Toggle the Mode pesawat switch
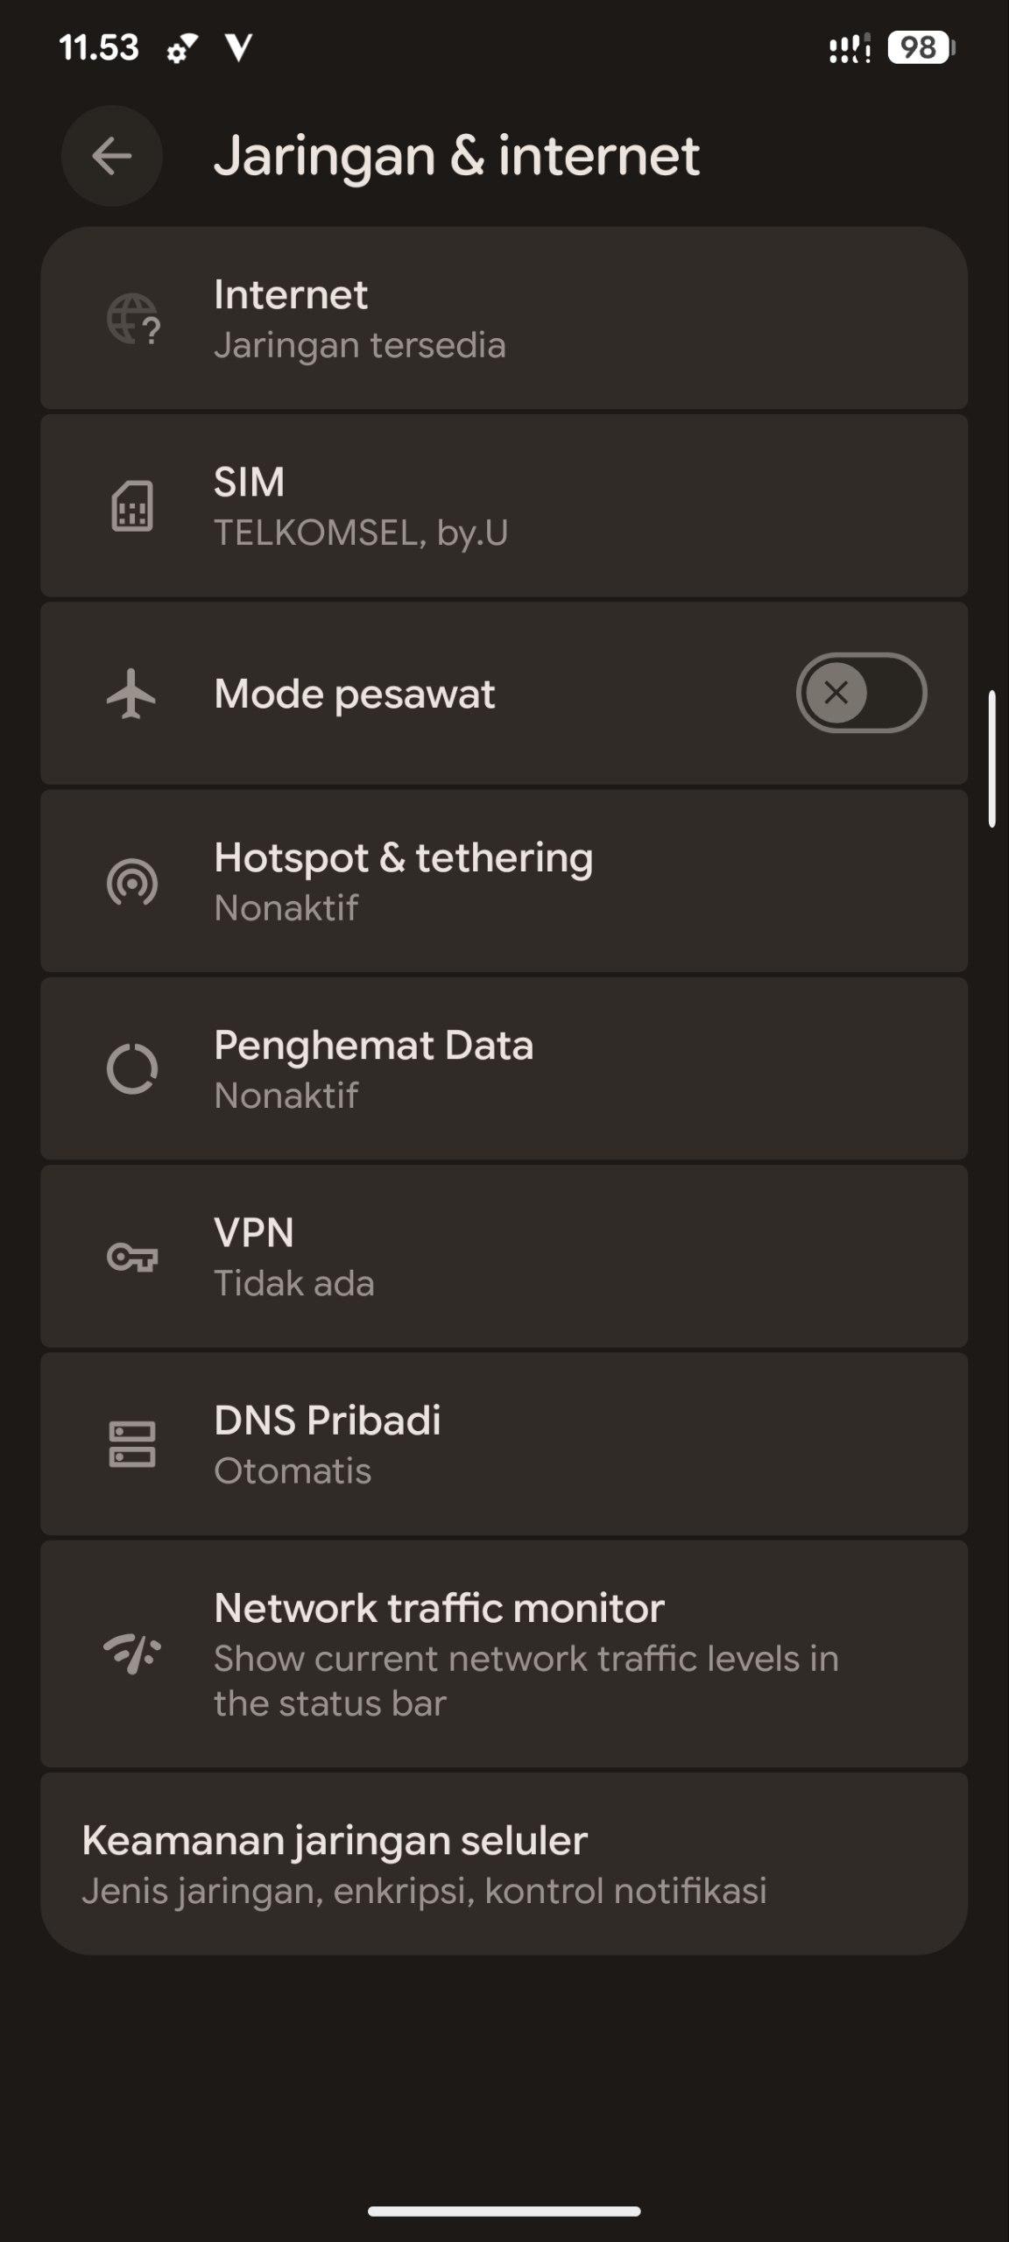1009x2242 pixels. (x=860, y=694)
